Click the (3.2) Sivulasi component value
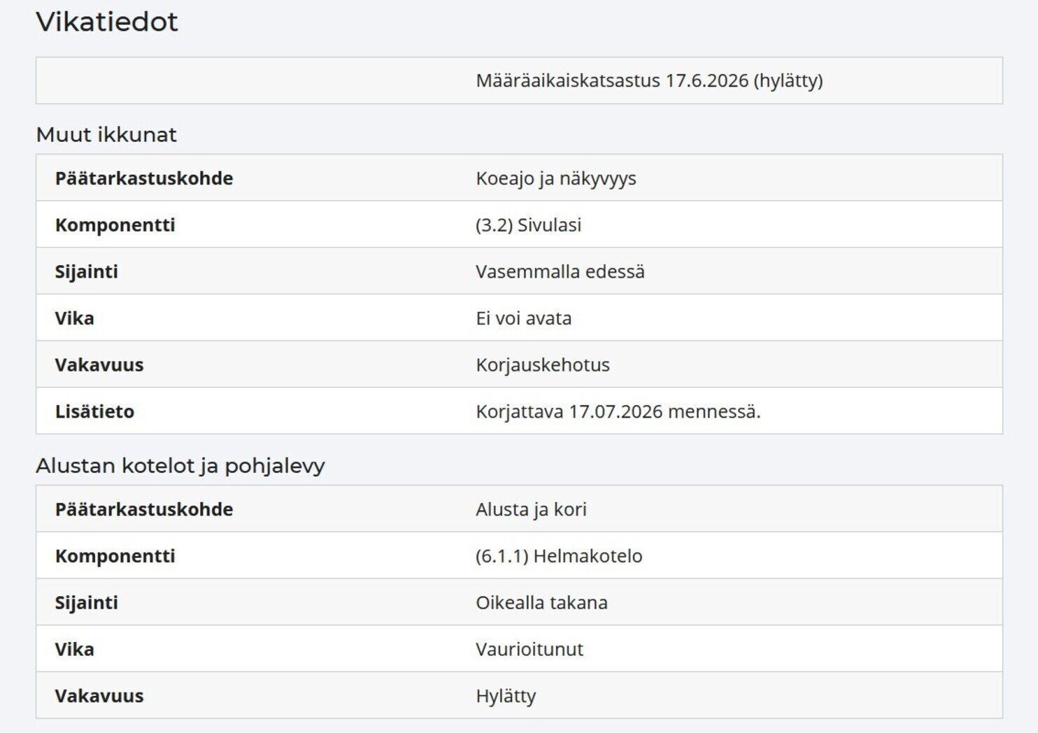The height and width of the screenshot is (733, 1038). [529, 225]
